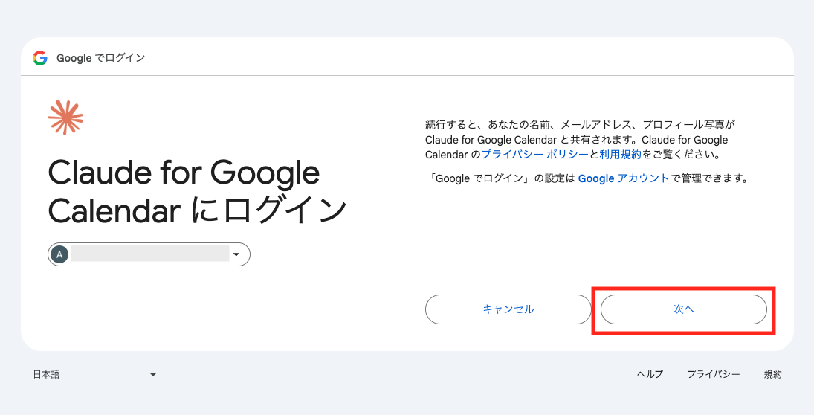This screenshot has width=814, height=415.
Task: Click the "Calendar にログイン" line of the title
Action: [x=197, y=210]
